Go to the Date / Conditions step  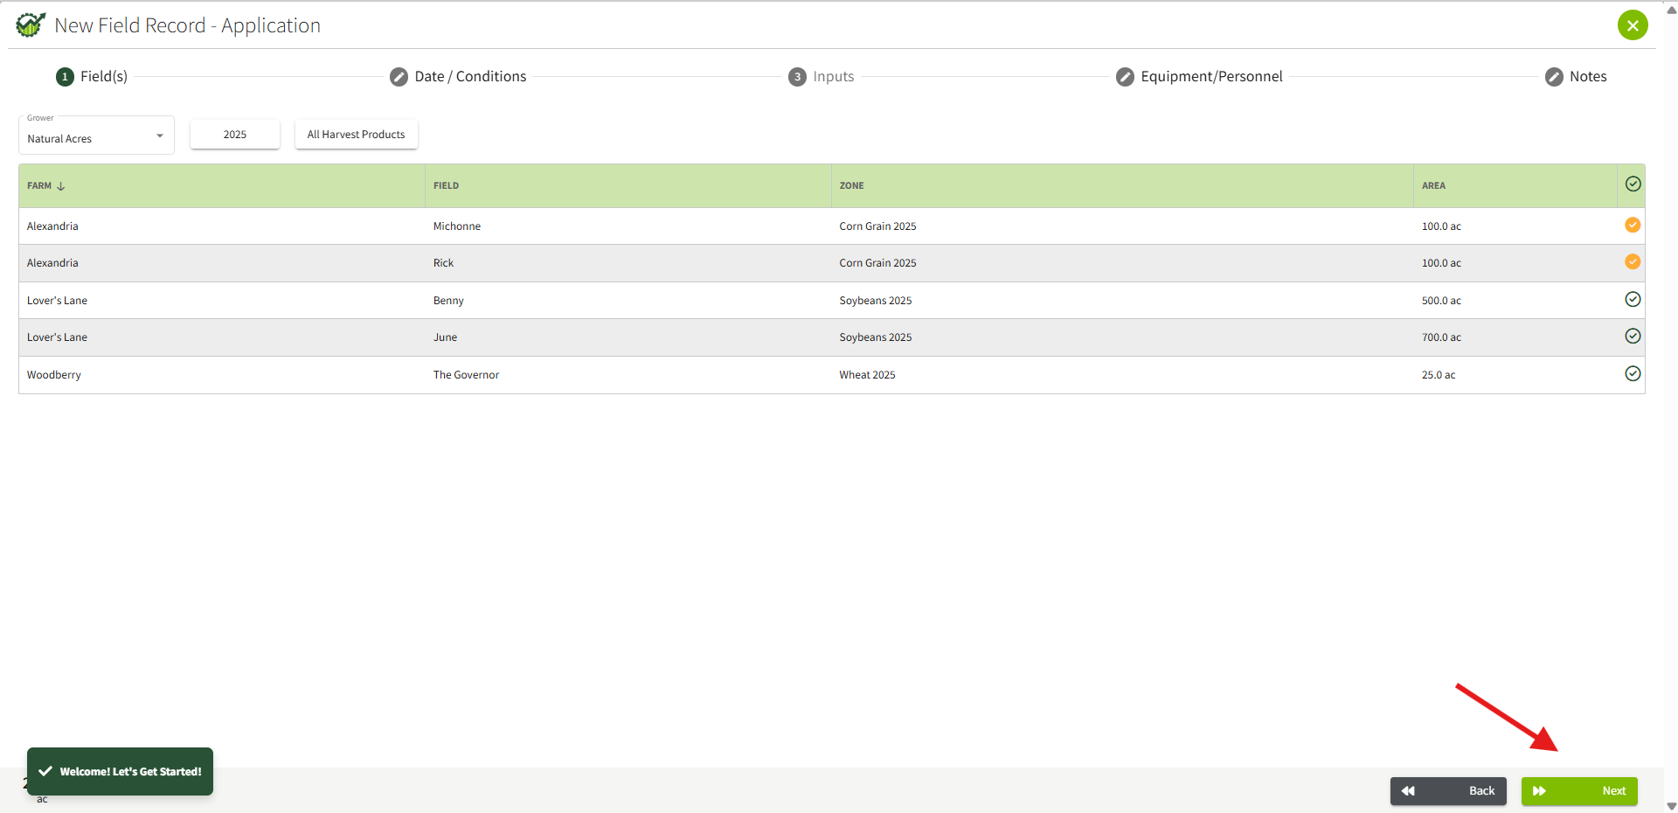click(x=458, y=77)
